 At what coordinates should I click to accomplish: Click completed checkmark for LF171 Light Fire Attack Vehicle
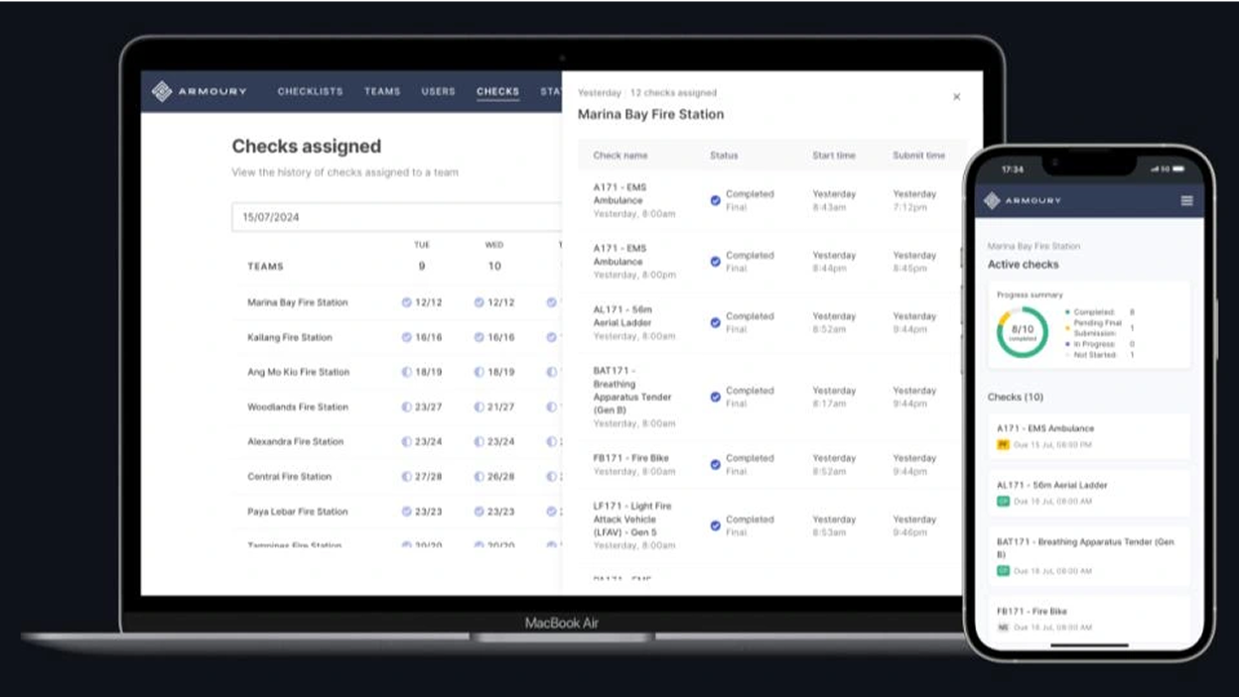715,525
